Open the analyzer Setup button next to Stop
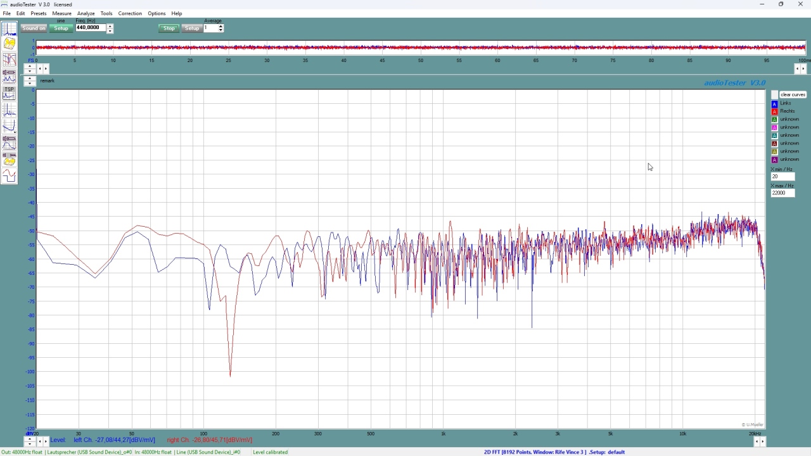This screenshot has height=456, width=811. (192, 28)
